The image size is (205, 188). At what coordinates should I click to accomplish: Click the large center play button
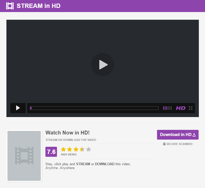(x=103, y=65)
